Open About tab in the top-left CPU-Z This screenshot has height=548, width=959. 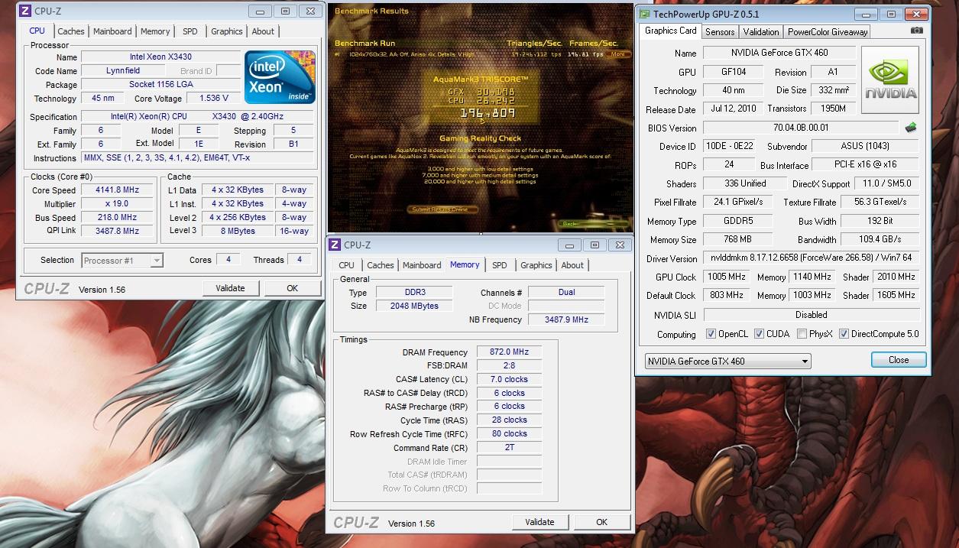point(263,31)
